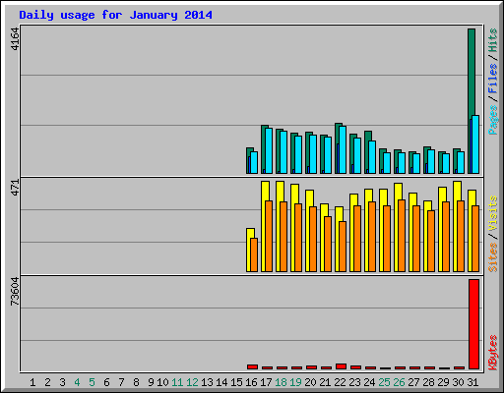Click day 15 on the x-axis
The width and height of the screenshot is (504, 393).
236,382
